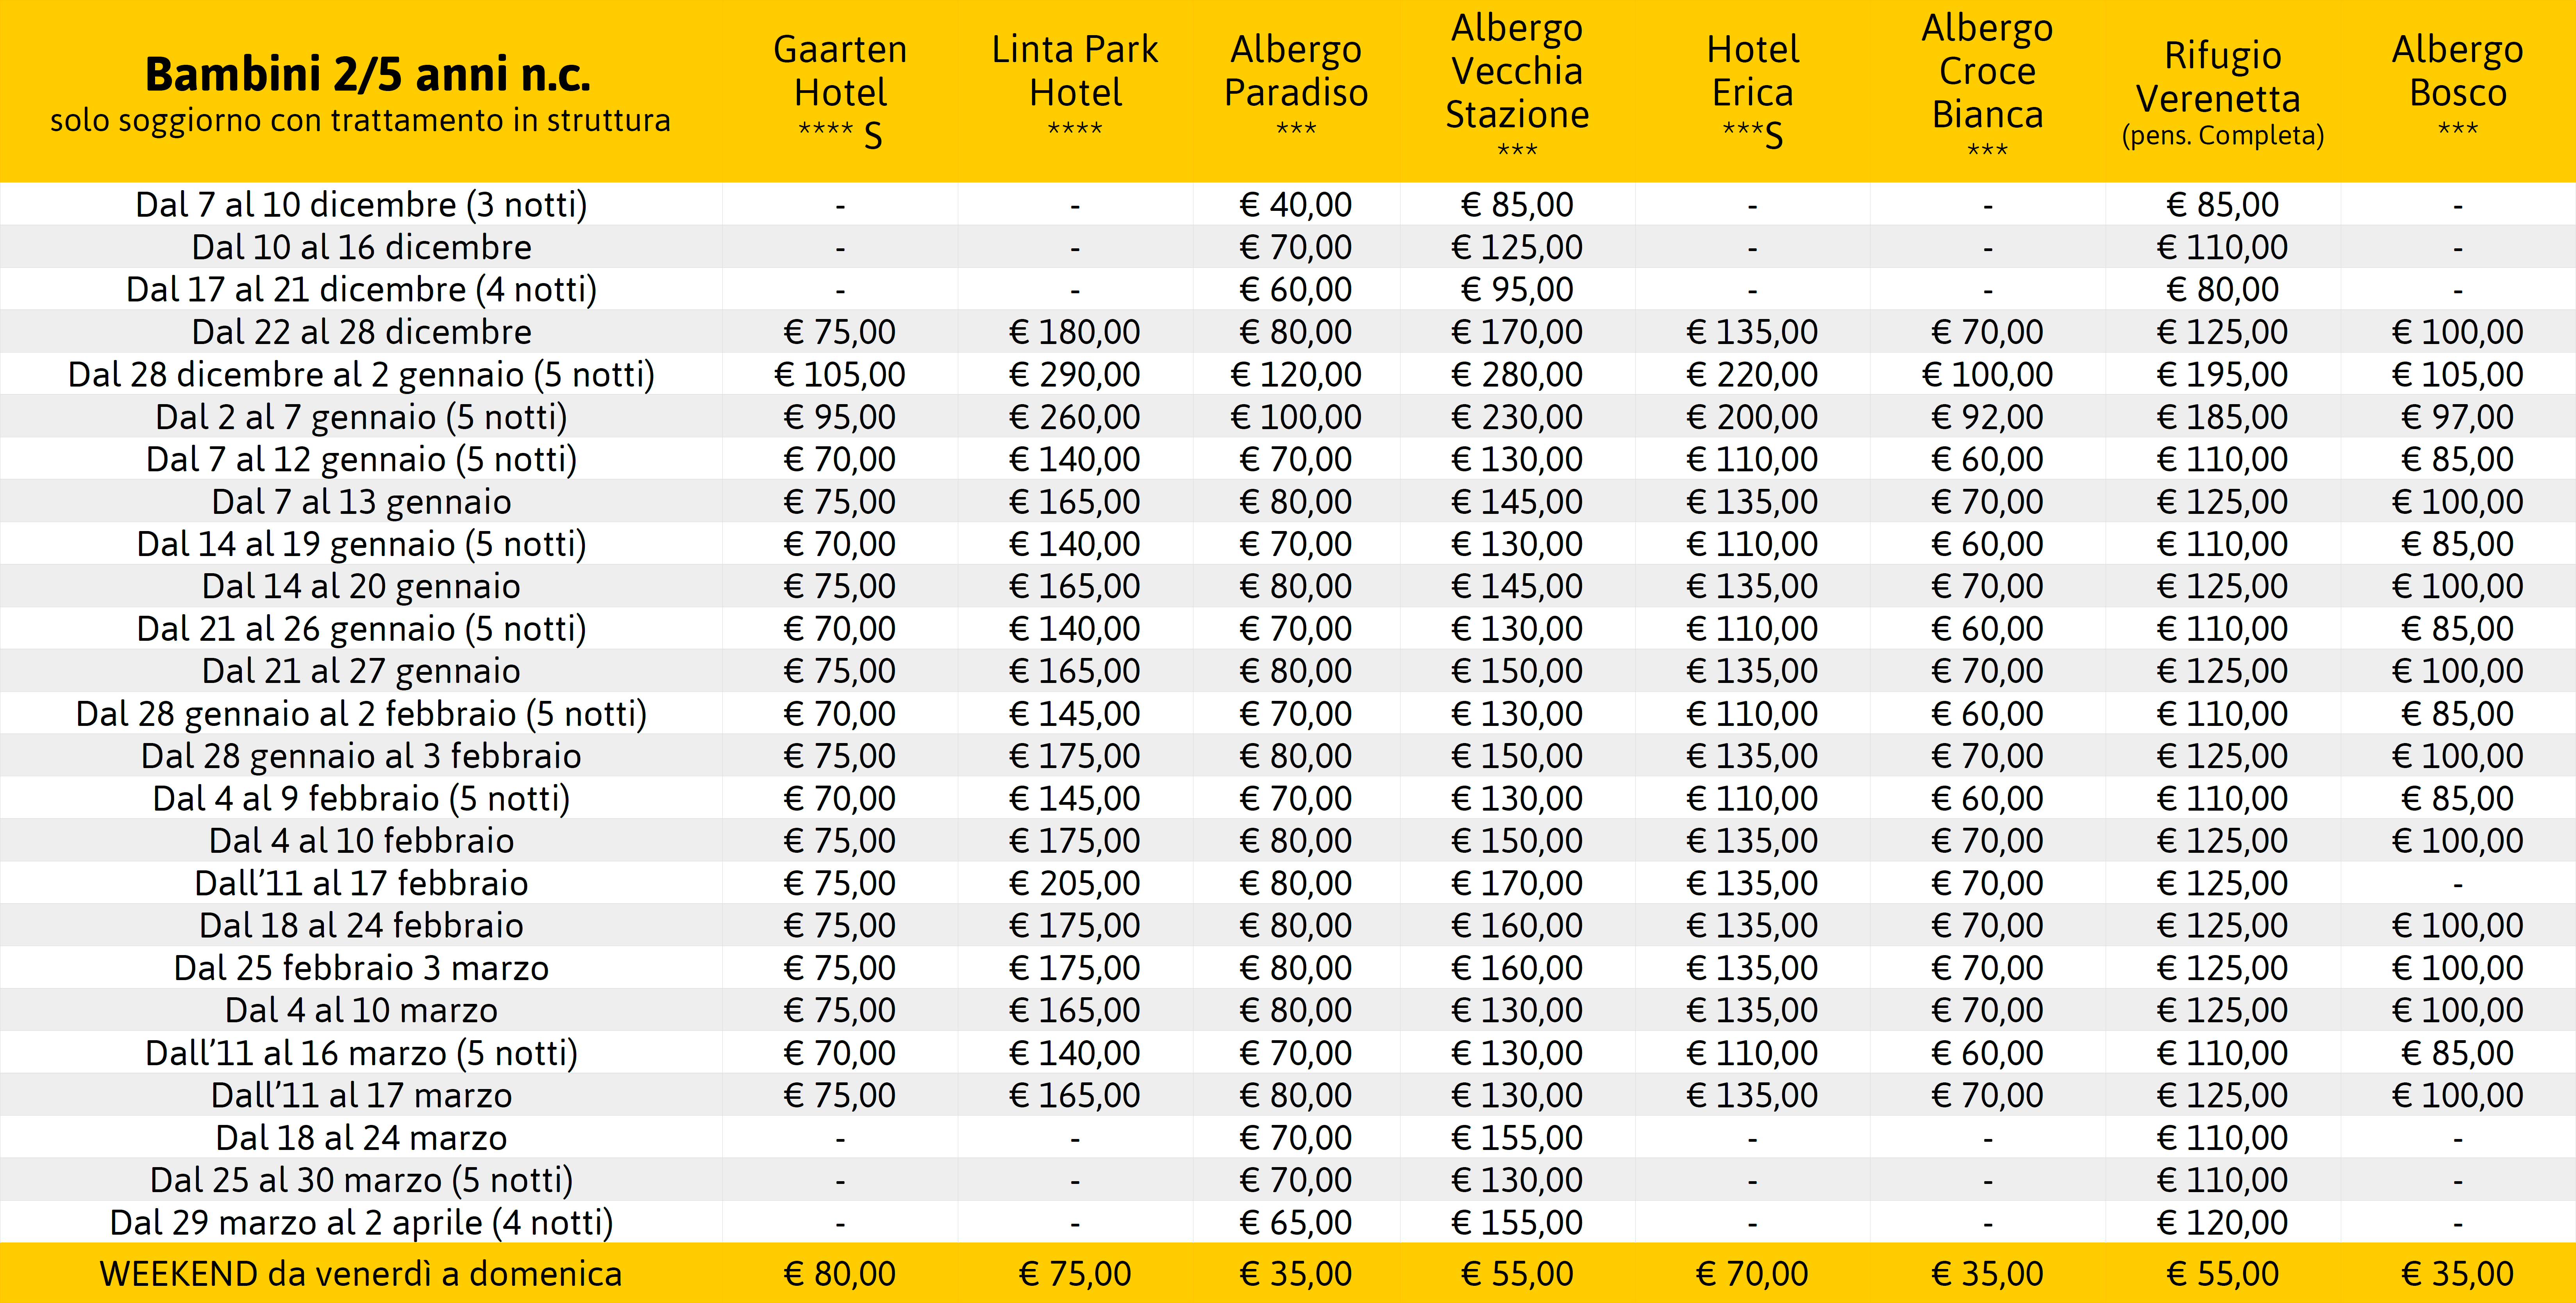
Task: Click Gaarten Hotel € 105,00 price cell
Action: [840, 375]
